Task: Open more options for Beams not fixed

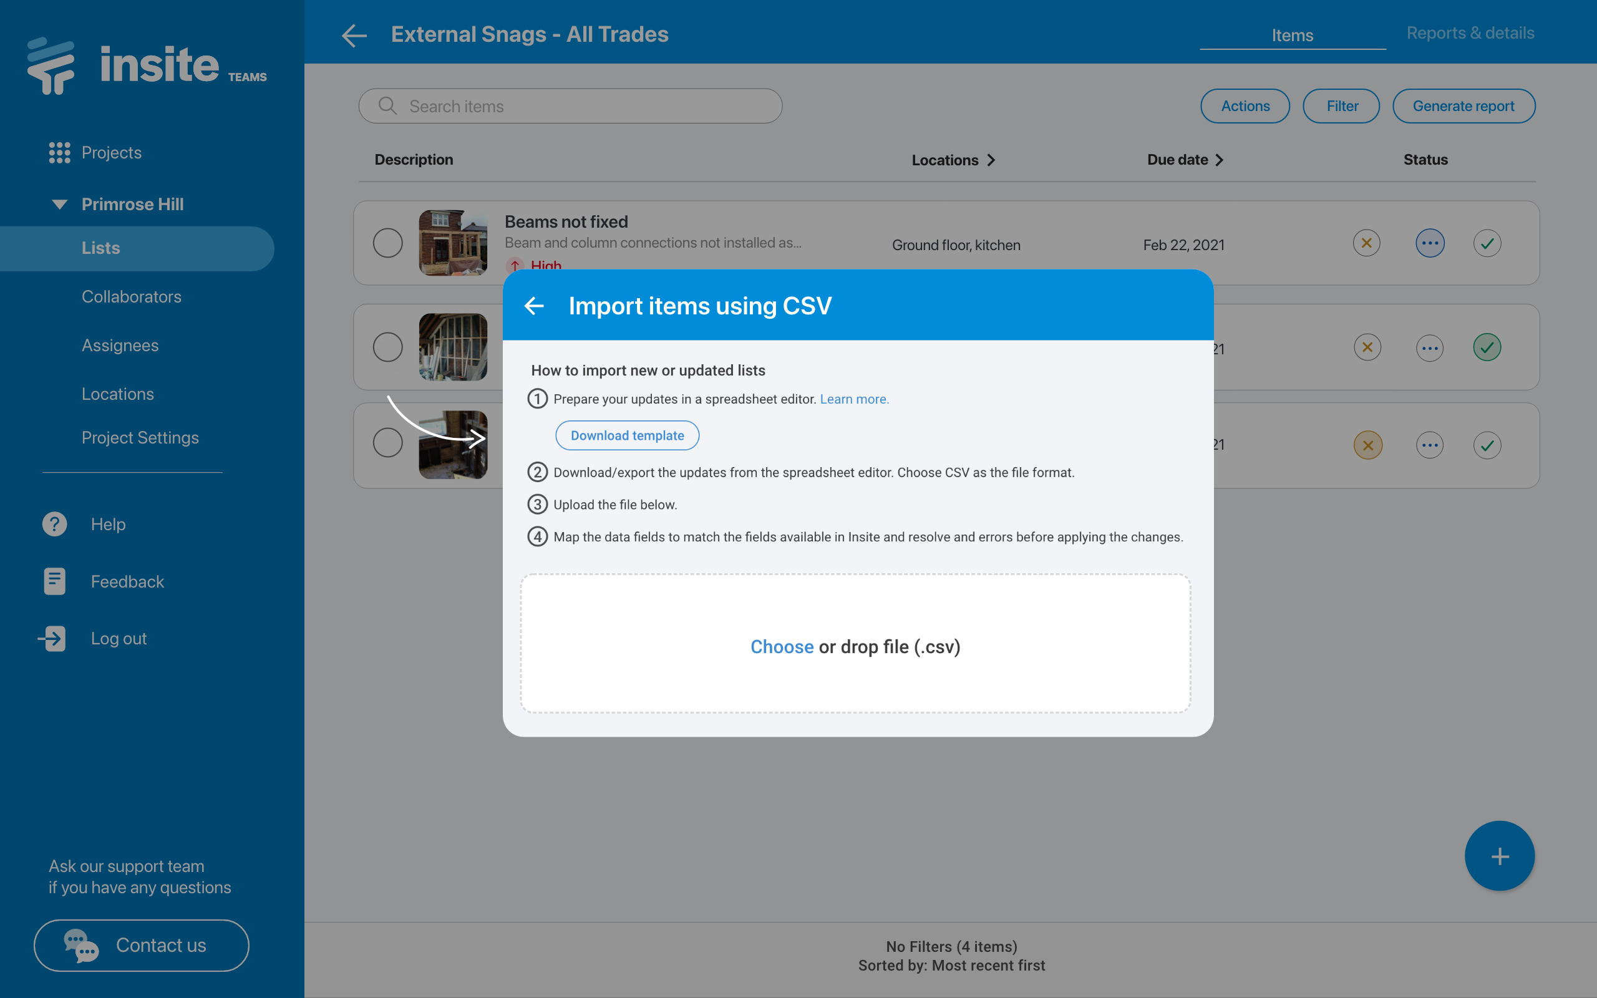Action: tap(1429, 243)
